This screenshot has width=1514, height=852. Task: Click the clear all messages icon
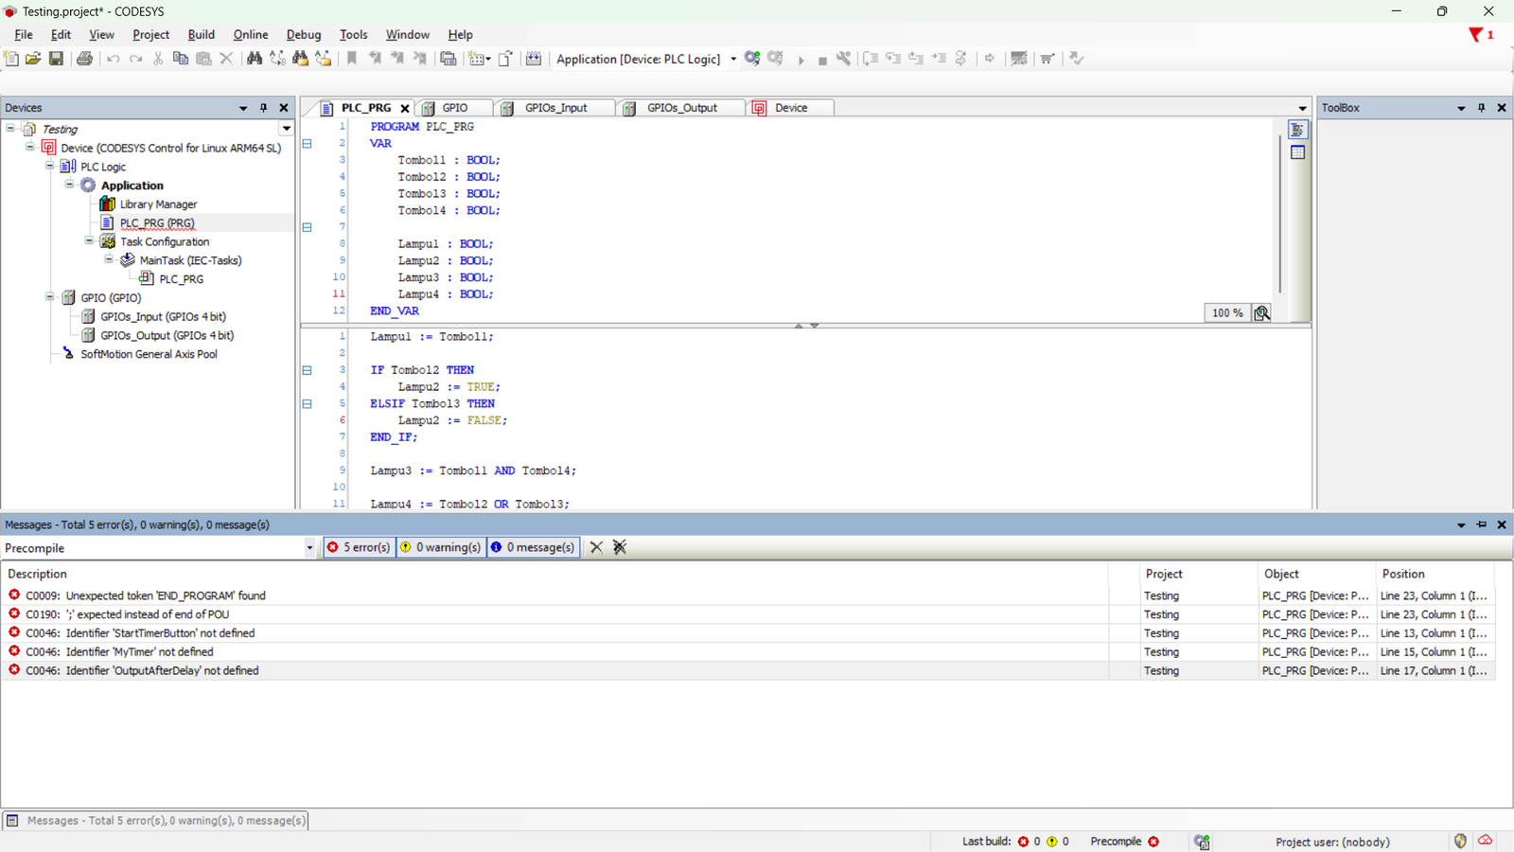point(620,547)
